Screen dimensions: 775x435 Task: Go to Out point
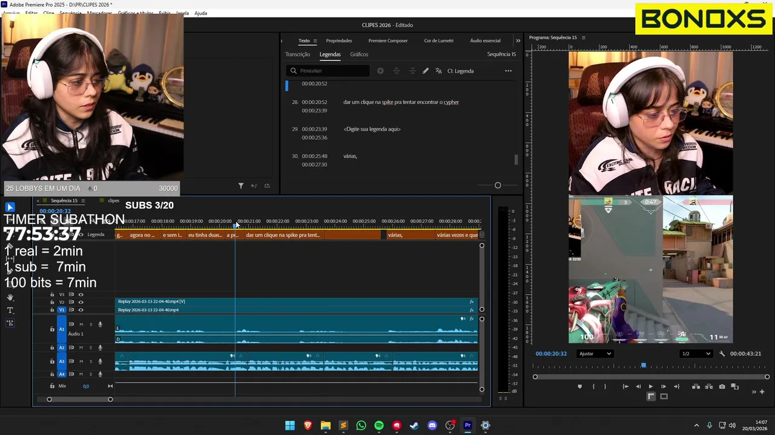click(676, 387)
